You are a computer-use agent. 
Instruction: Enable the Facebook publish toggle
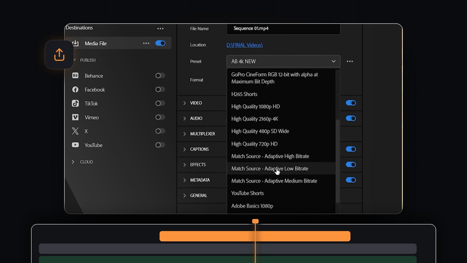(160, 90)
